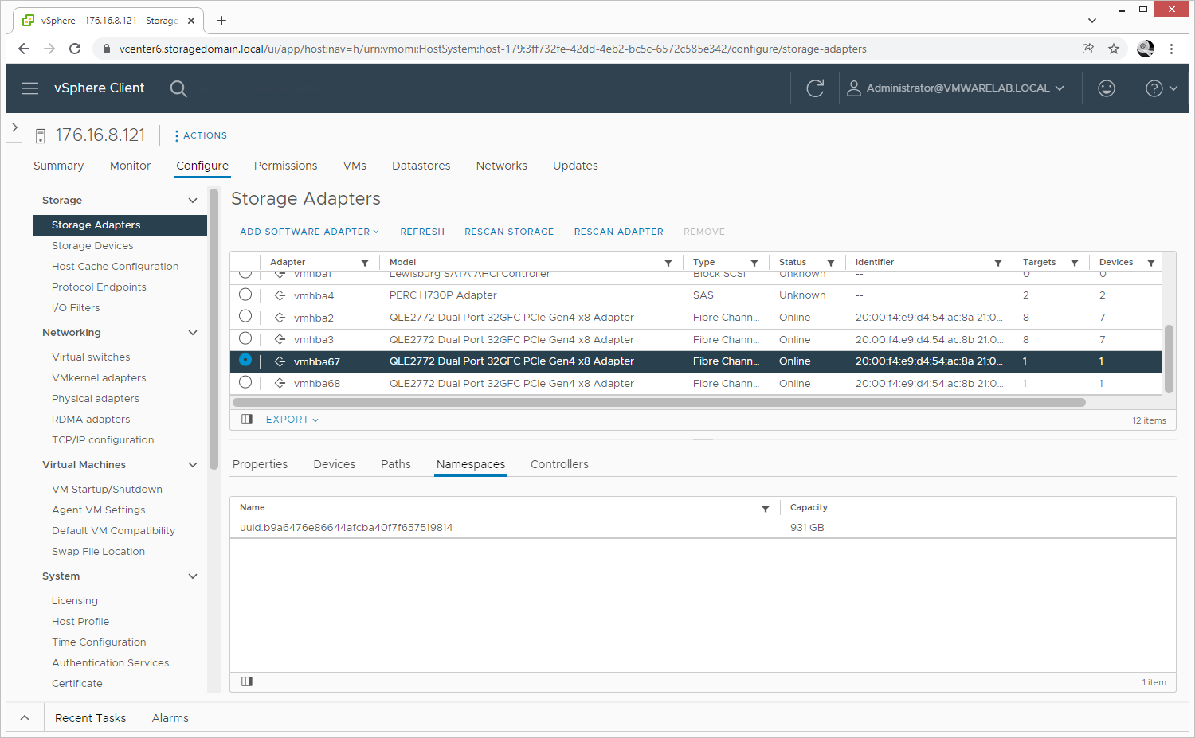Select the vmhba3 adapter radio button
1195x738 pixels.
(245, 338)
